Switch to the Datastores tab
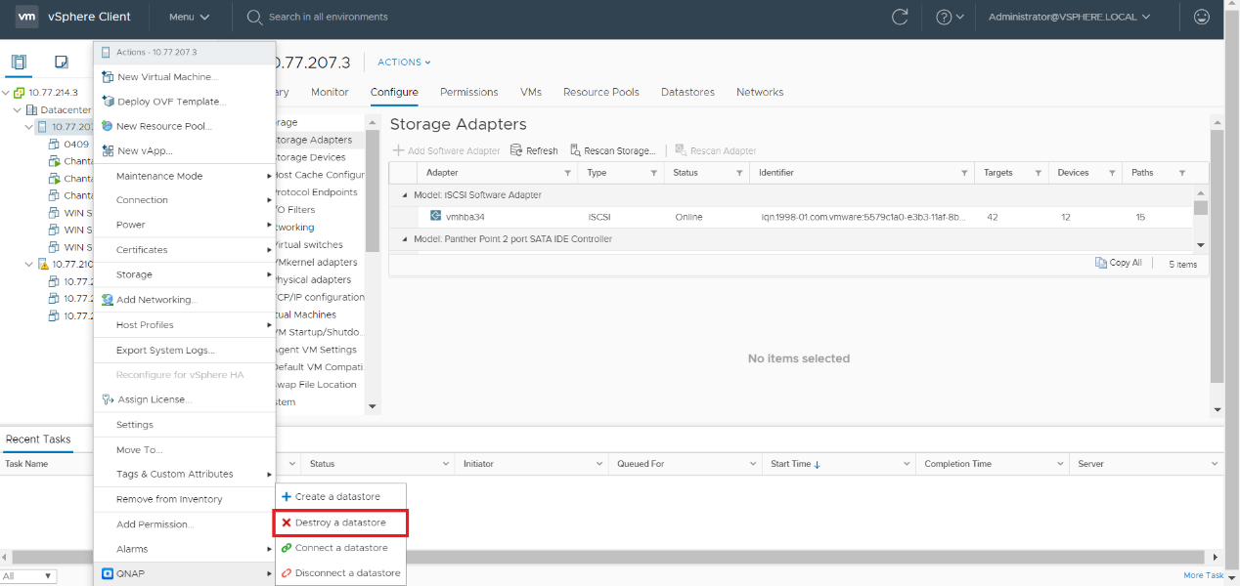Screen dimensions: 1240x586 pyautogui.click(x=687, y=92)
